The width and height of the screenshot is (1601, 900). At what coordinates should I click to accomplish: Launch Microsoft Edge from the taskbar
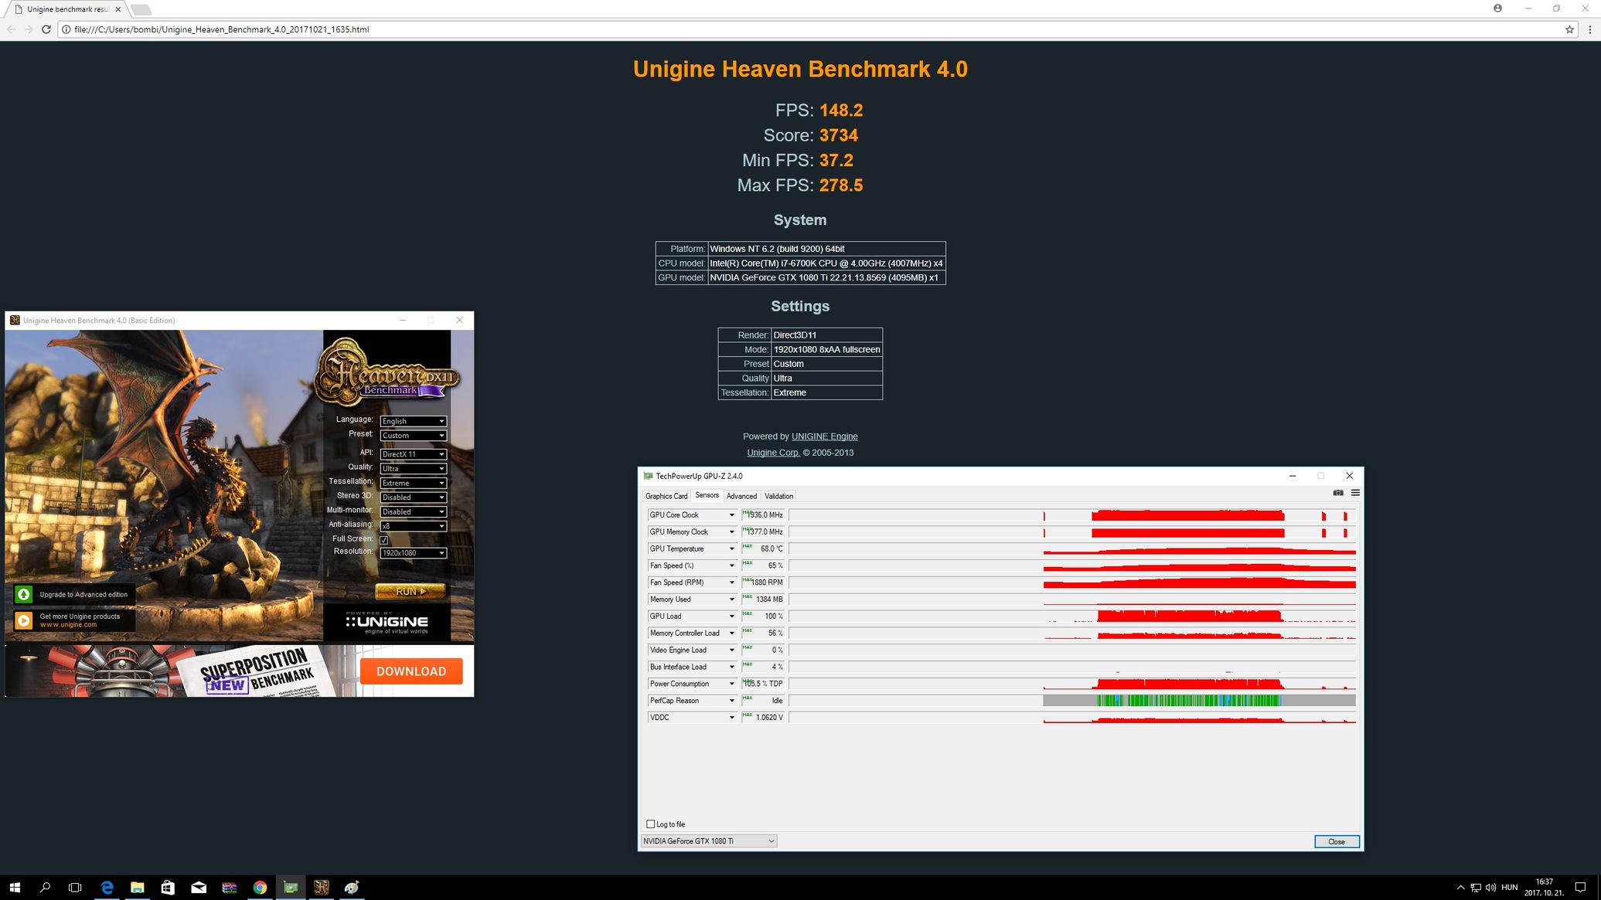[107, 888]
